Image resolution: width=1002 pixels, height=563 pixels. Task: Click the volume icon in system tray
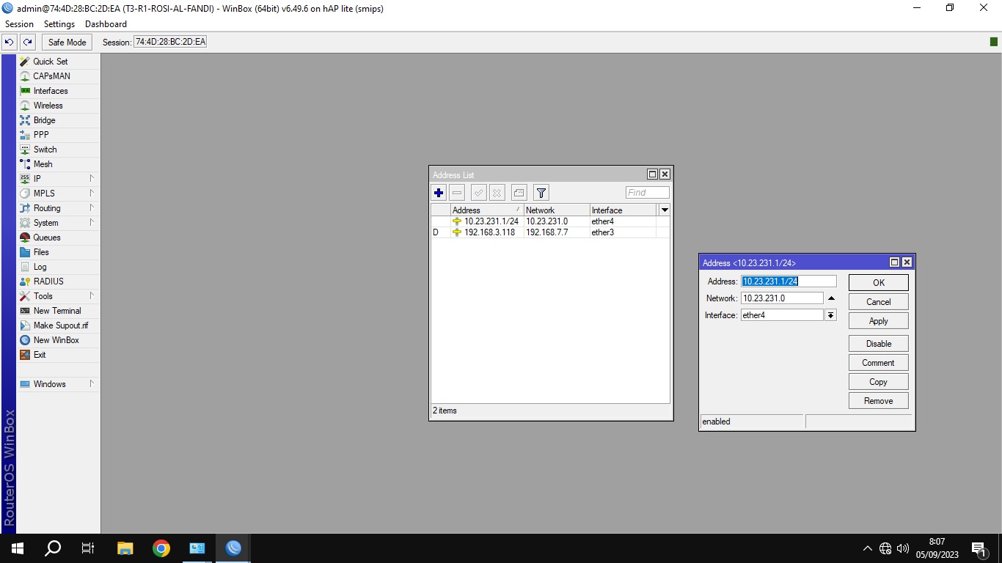[x=903, y=548]
